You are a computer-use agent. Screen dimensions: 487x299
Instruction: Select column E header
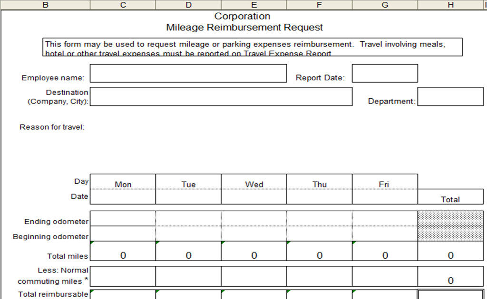(253, 4)
